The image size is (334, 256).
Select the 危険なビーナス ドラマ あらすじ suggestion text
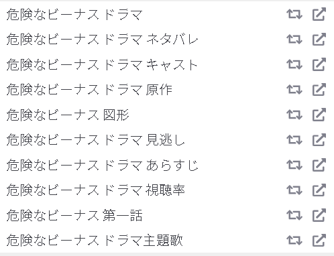[x=102, y=165]
